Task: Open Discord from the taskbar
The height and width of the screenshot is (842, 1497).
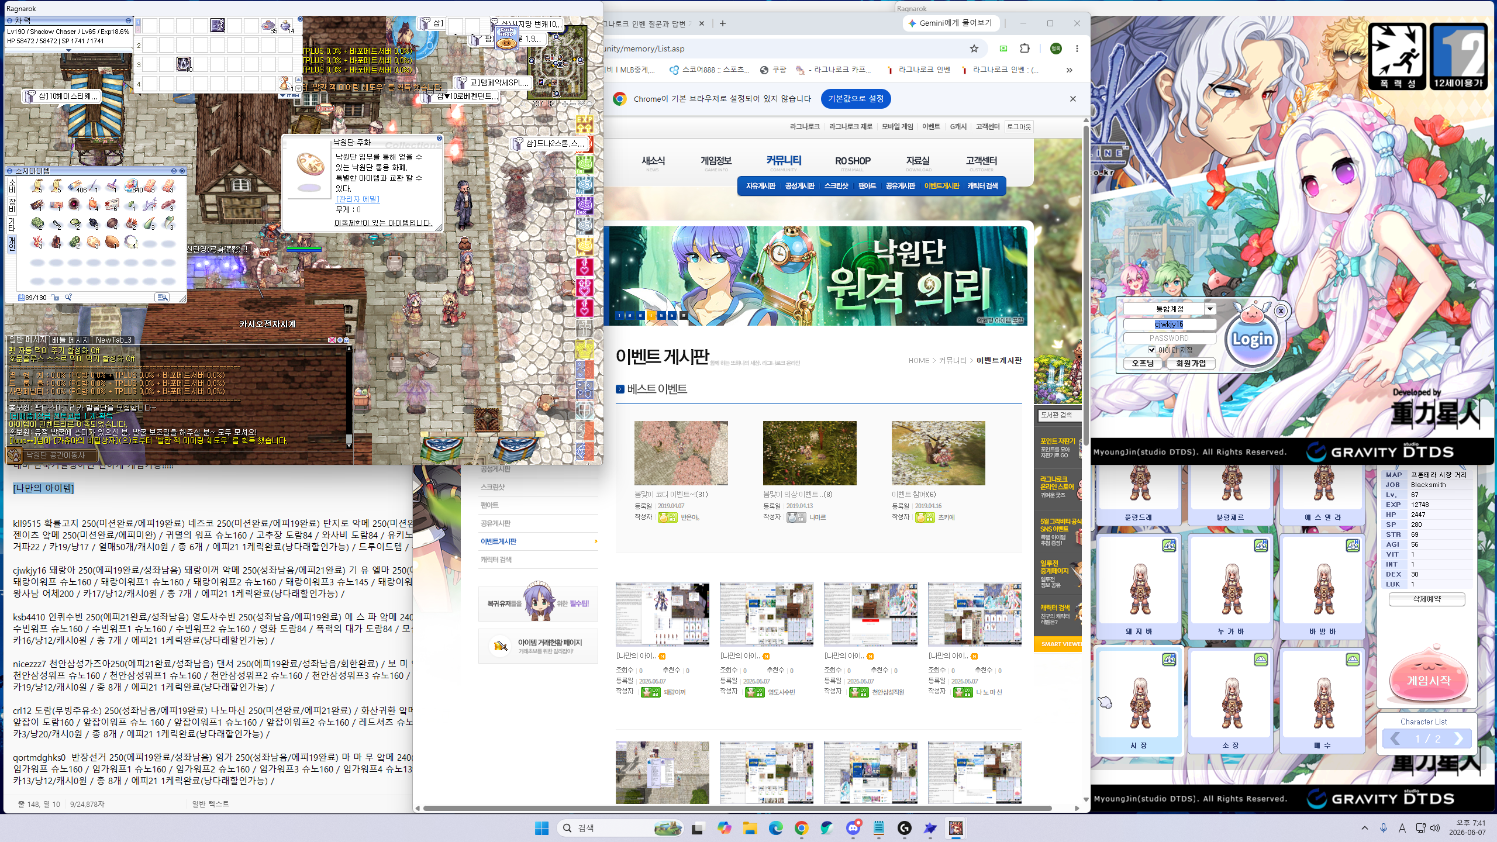Action: click(853, 828)
